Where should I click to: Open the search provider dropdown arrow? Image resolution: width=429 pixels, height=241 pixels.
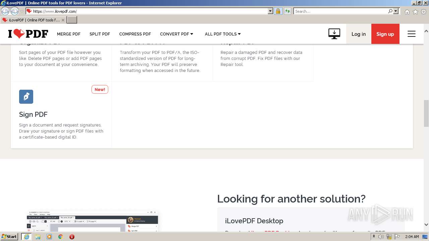click(x=396, y=11)
